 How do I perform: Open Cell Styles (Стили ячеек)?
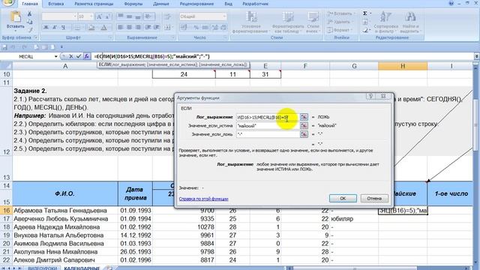(x=313, y=22)
